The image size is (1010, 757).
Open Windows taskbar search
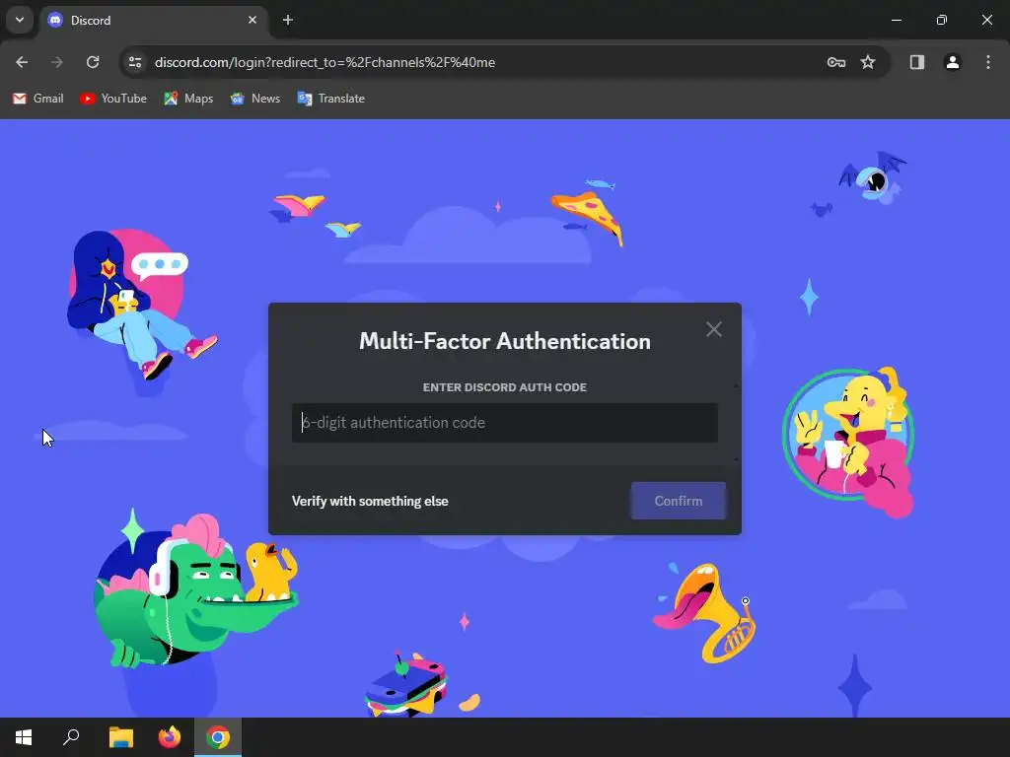(71, 737)
